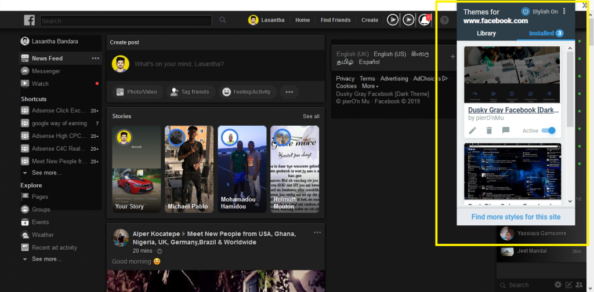Screen dimensions: 594x292
Task: Go to Home in the top bar
Action: tap(302, 20)
